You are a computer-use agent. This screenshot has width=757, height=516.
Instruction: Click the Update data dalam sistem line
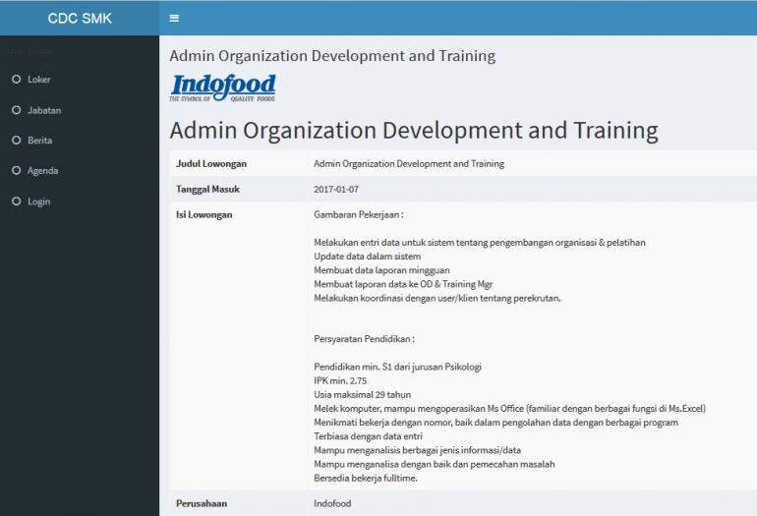pos(367,257)
